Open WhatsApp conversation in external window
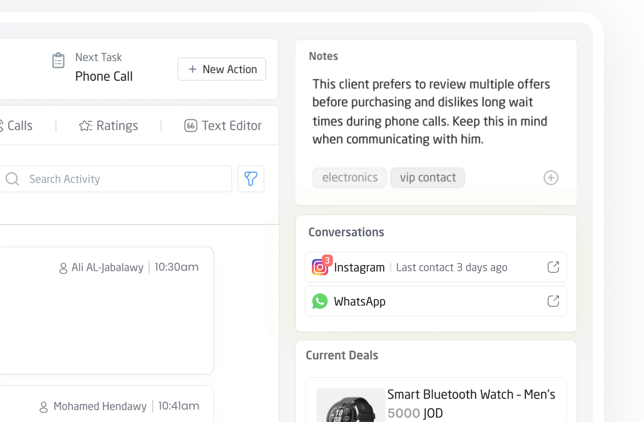Viewport: 644px width, 422px height. (553, 301)
